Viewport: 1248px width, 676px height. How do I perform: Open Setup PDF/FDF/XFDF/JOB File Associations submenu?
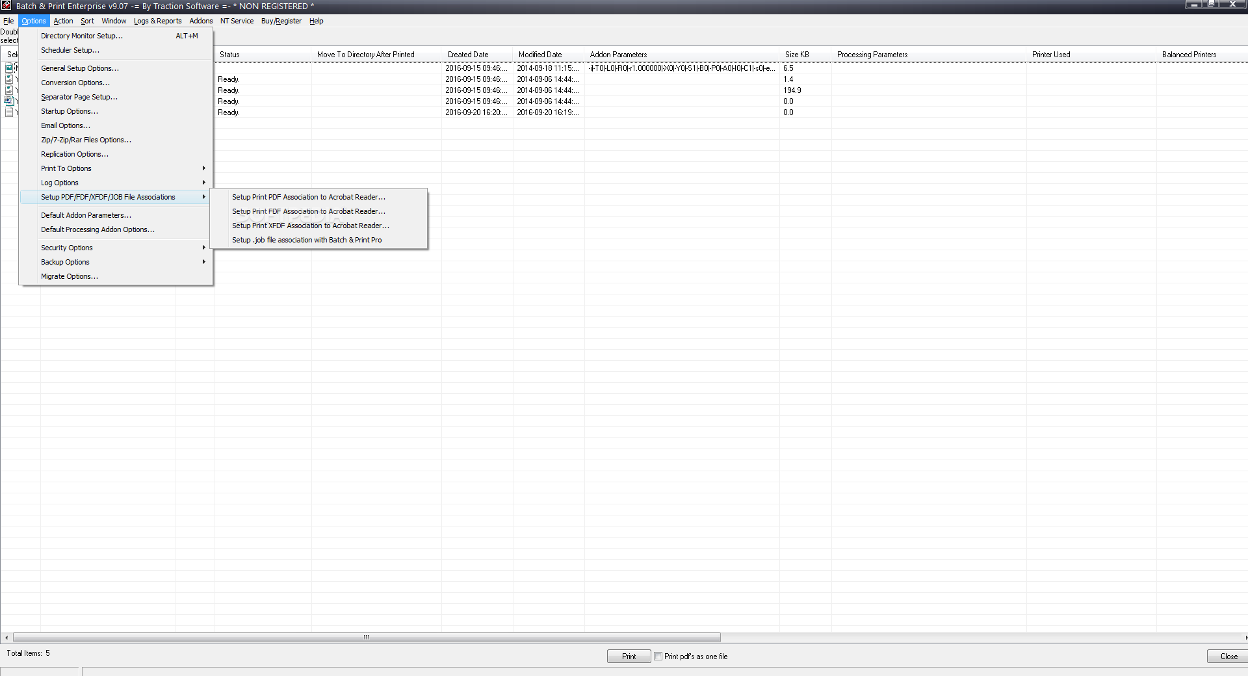coord(116,197)
